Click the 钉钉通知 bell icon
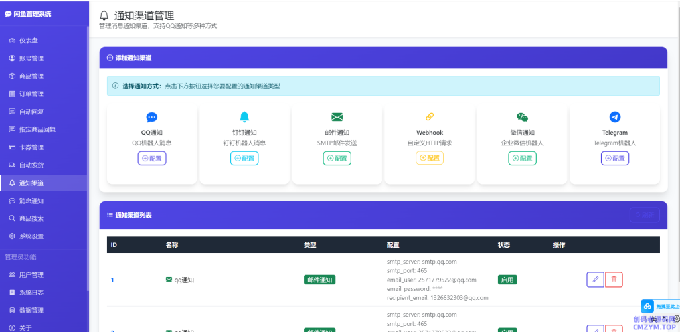The width and height of the screenshot is (680, 332). (x=244, y=117)
